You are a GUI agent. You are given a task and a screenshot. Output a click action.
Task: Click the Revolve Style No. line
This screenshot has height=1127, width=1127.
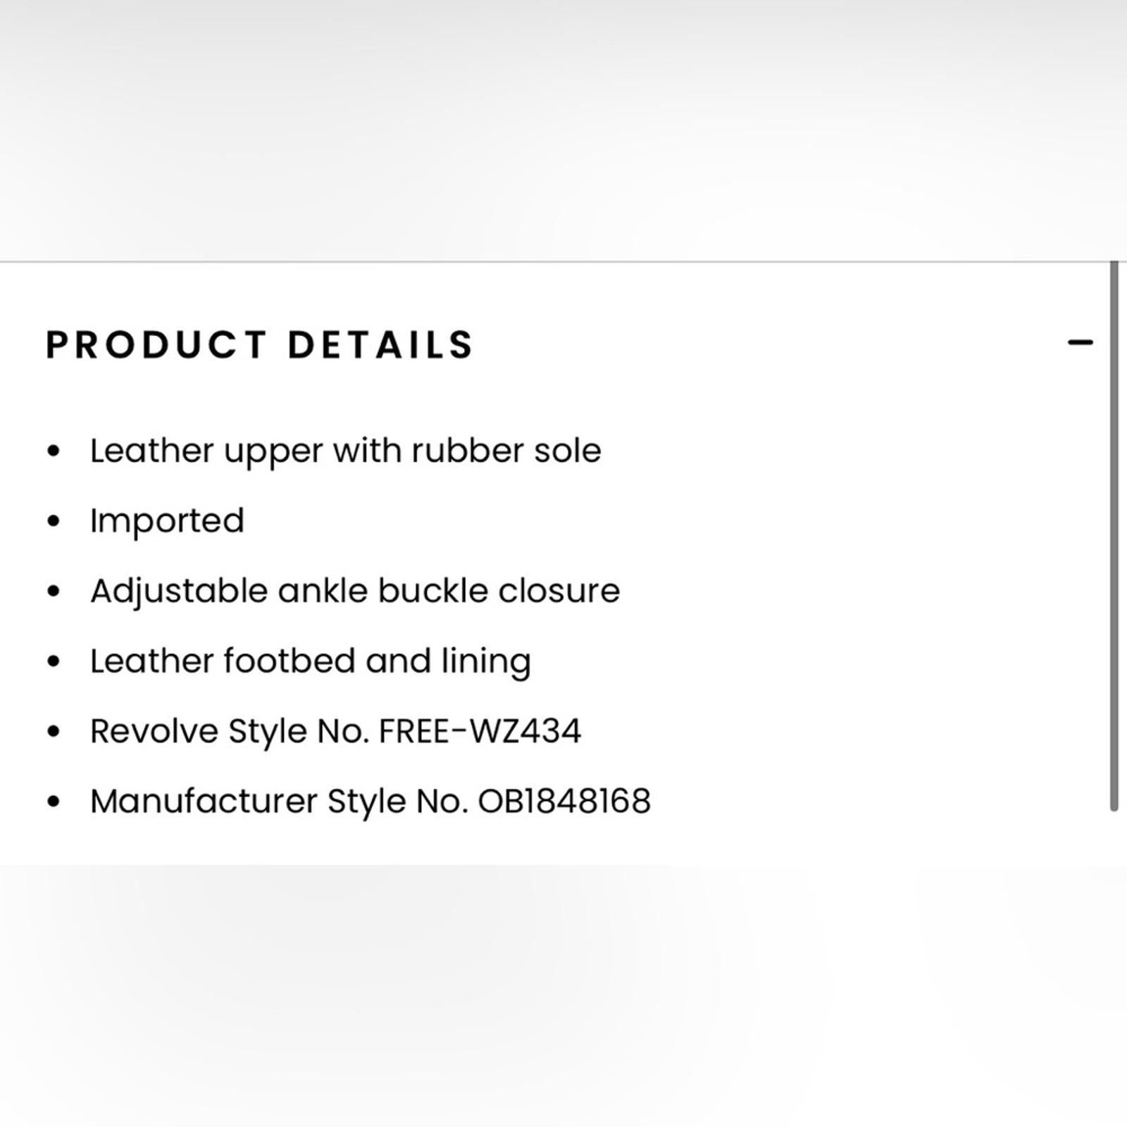335,731
